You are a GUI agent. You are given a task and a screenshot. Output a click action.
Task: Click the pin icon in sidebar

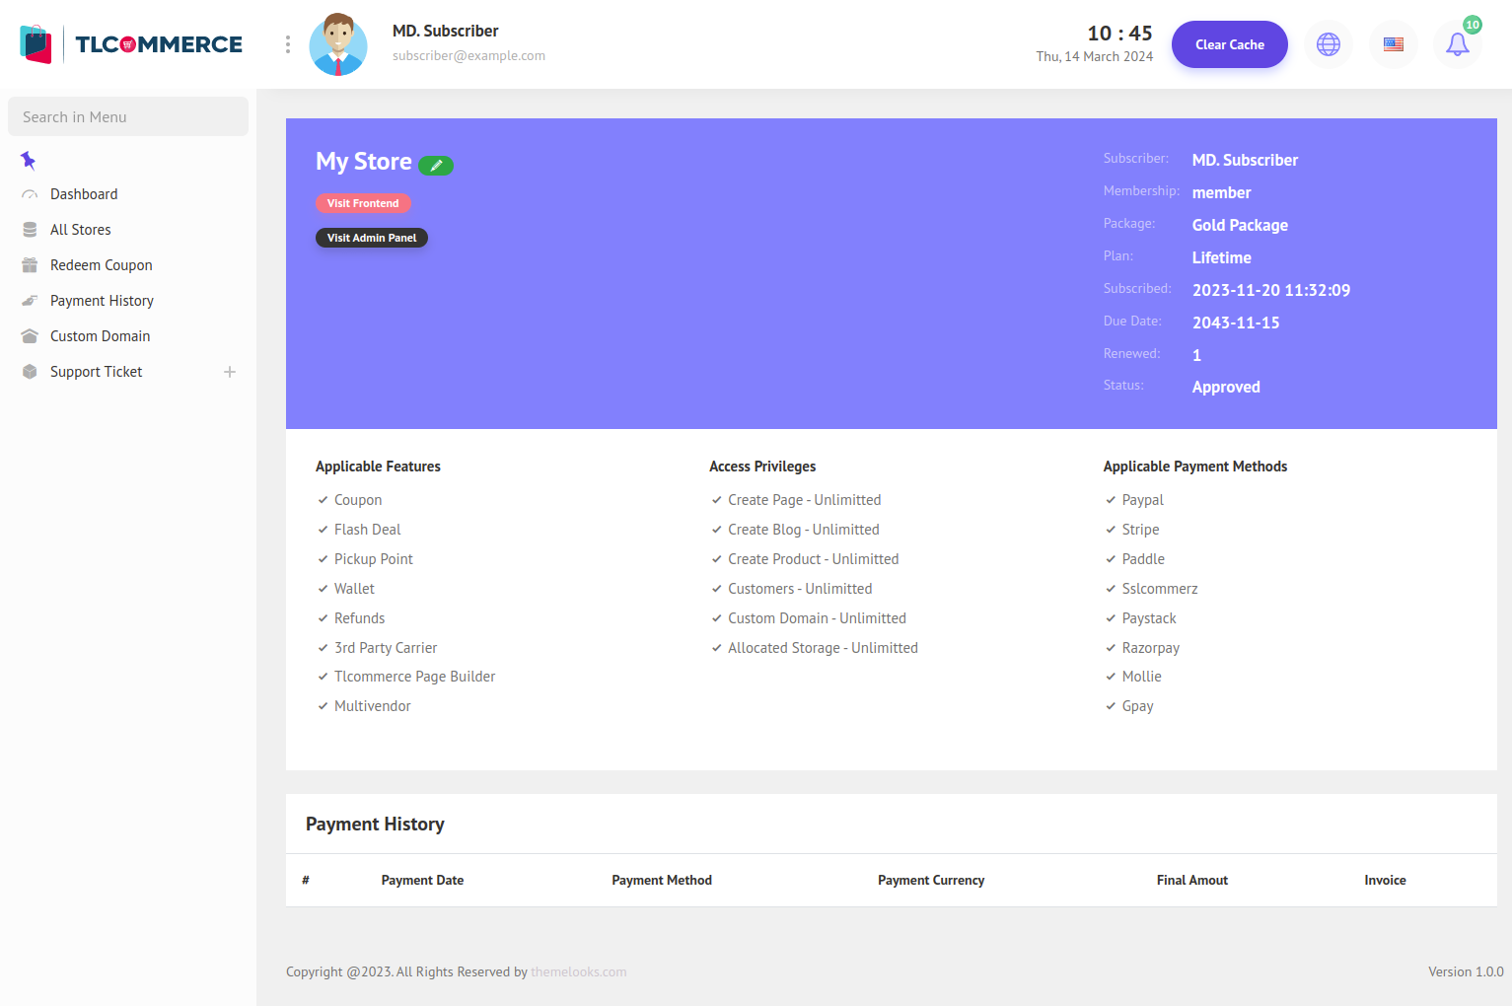pos(29,160)
